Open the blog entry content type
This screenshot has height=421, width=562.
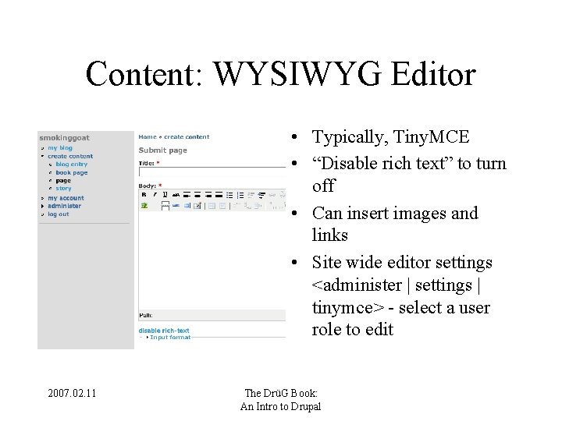[x=72, y=165]
